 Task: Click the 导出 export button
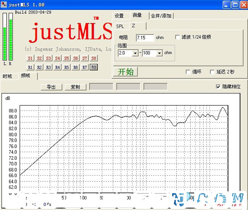click(51, 87)
